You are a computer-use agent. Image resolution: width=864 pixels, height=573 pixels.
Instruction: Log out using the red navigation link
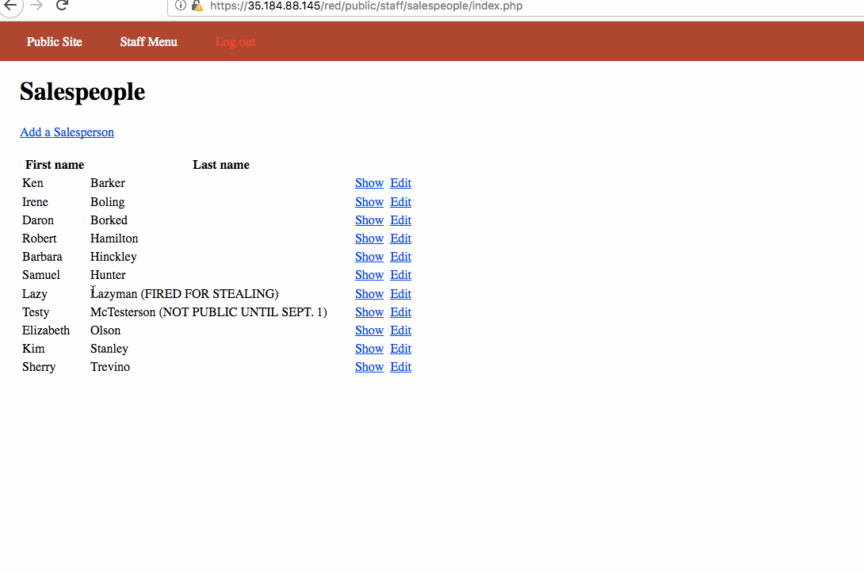tap(235, 42)
